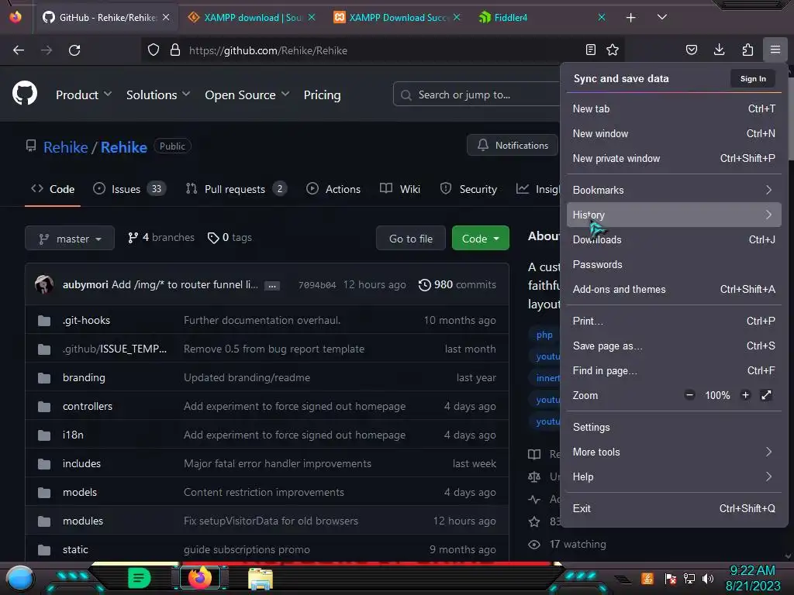Screen dimensions: 794x595
Task: Open the Pricing link
Action: (x=322, y=95)
